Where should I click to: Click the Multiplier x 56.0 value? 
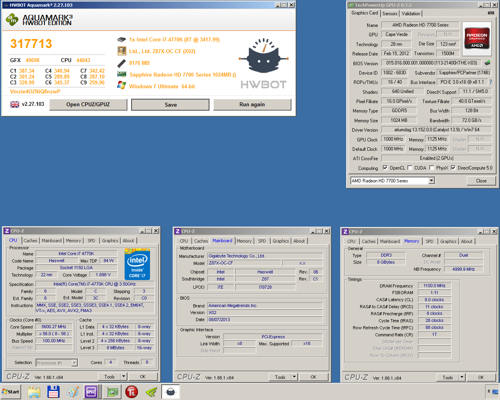[x=54, y=334]
